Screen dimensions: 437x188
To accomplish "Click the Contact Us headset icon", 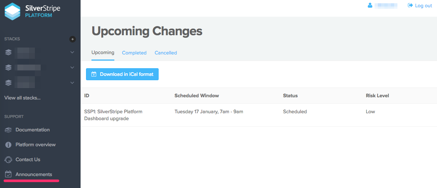I will coord(8,160).
